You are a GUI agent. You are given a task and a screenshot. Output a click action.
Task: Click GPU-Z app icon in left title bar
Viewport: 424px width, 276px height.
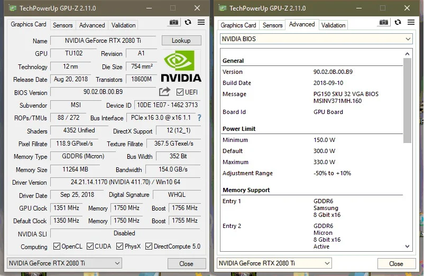coord(13,8)
